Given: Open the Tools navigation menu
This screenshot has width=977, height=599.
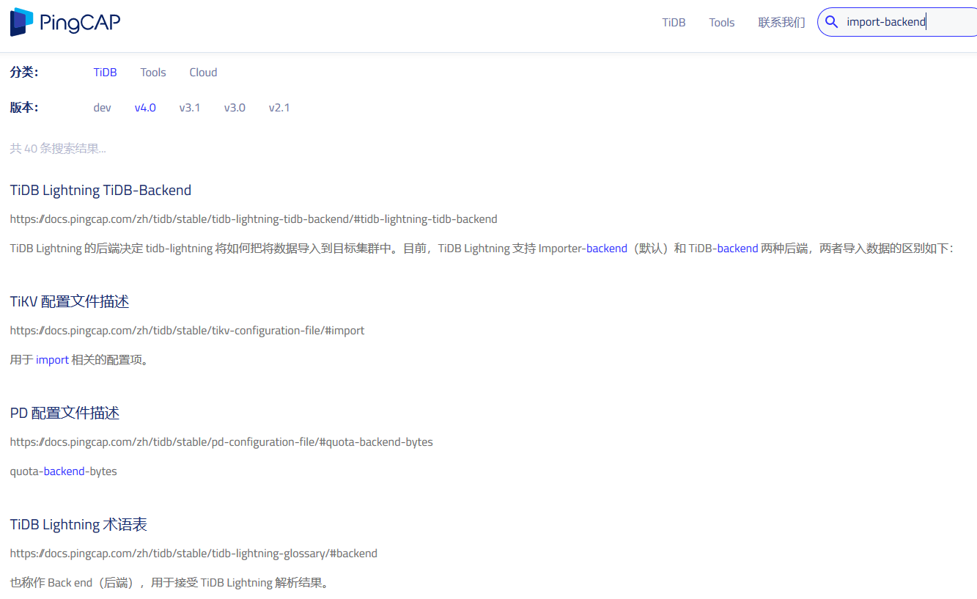Looking at the screenshot, I should [x=722, y=23].
